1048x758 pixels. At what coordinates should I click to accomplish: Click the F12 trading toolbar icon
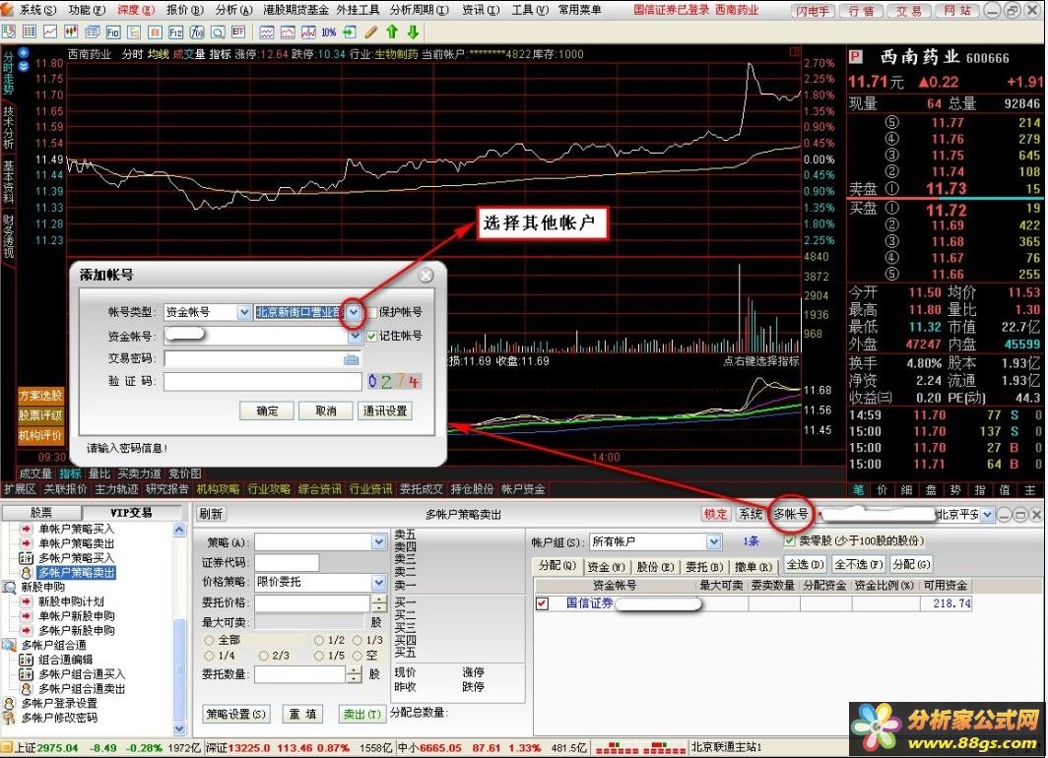coord(175,32)
